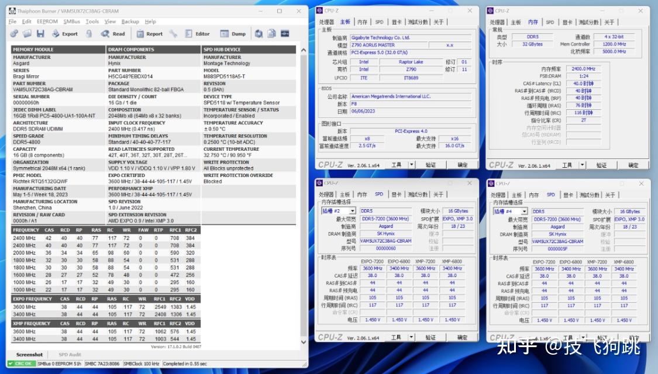
Task: Click the 验证 button in mainboard CPU-Z
Action: (x=430, y=165)
